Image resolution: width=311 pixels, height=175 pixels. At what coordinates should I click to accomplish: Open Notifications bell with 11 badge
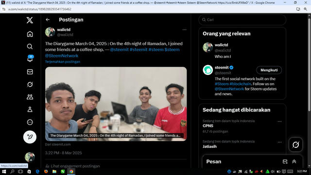point(30,59)
